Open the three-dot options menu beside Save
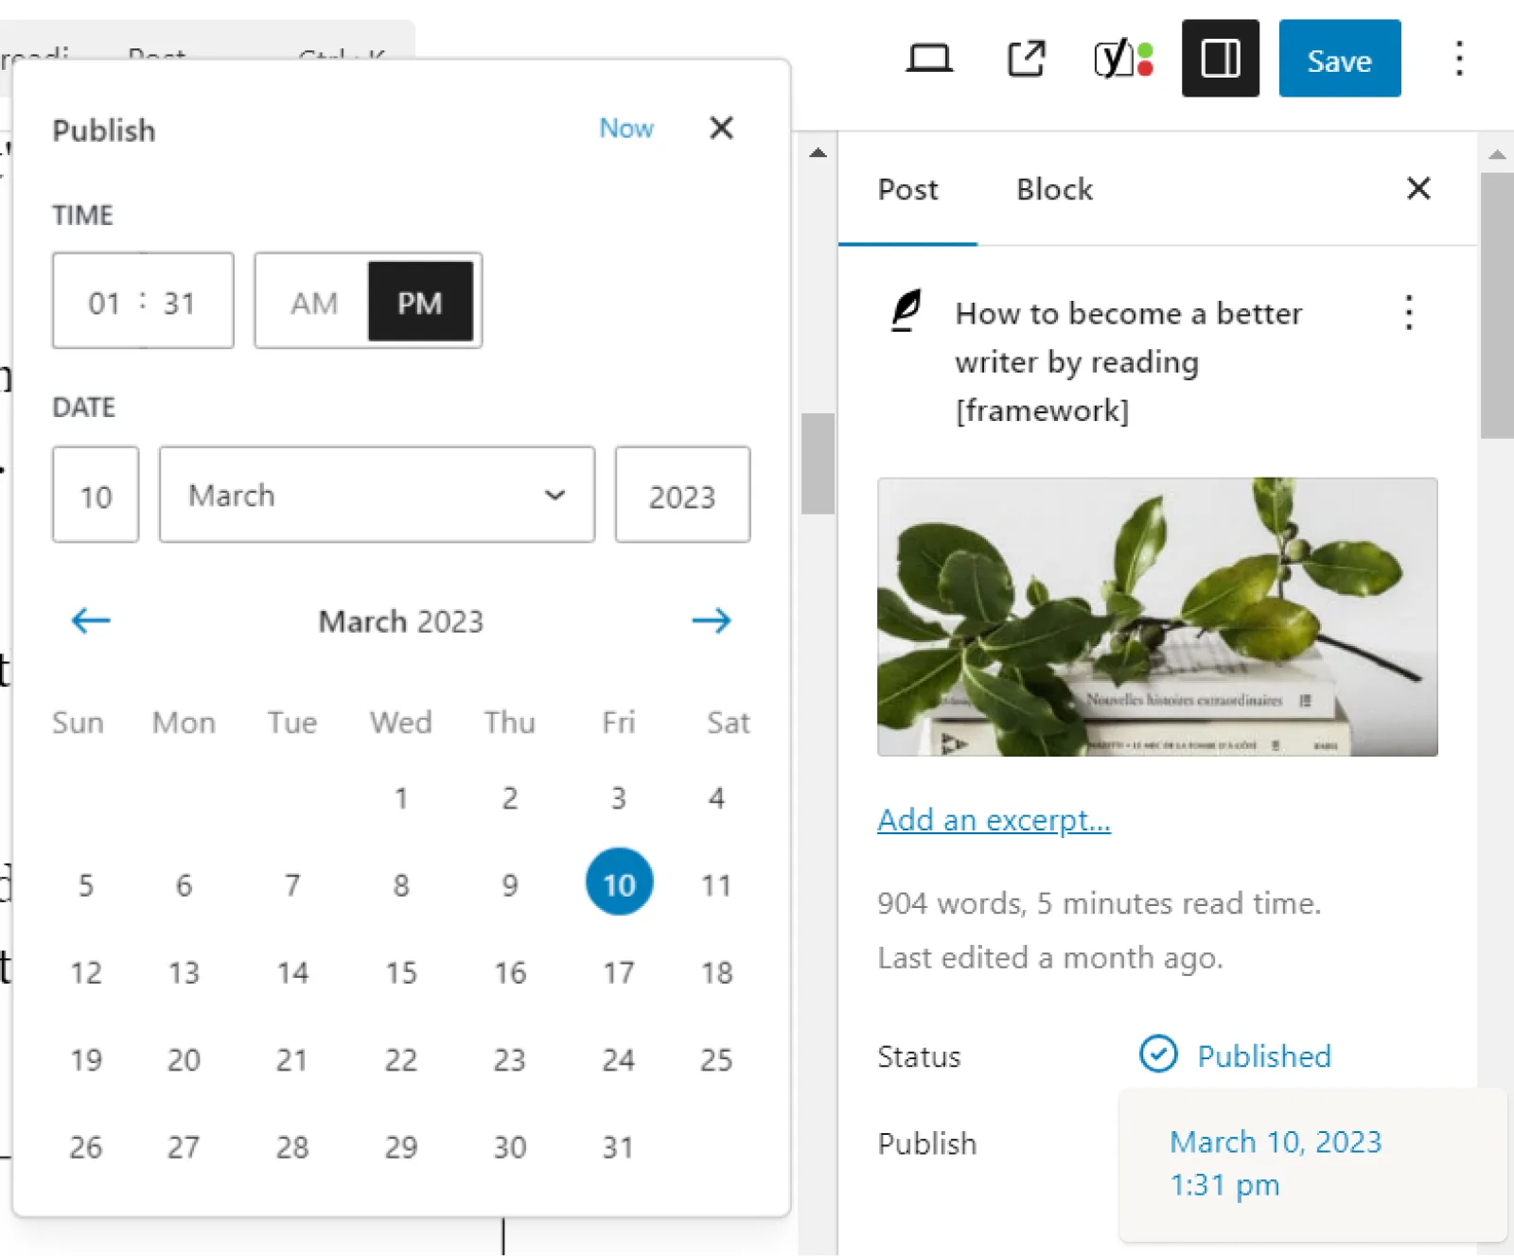Viewport: 1514px width, 1256px height. pos(1459,59)
